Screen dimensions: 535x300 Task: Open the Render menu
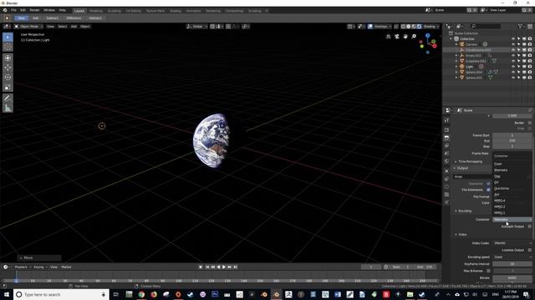click(x=34, y=11)
